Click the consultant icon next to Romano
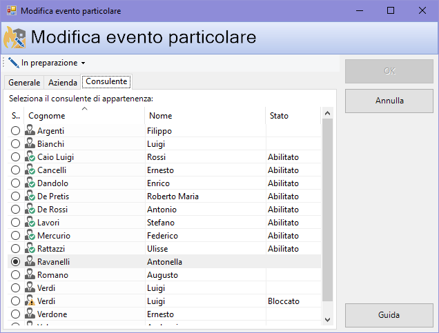Screen dimensions: 439x333 (x=30, y=275)
